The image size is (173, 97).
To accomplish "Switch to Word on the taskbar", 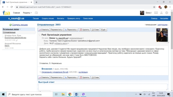I will point(76,94).
